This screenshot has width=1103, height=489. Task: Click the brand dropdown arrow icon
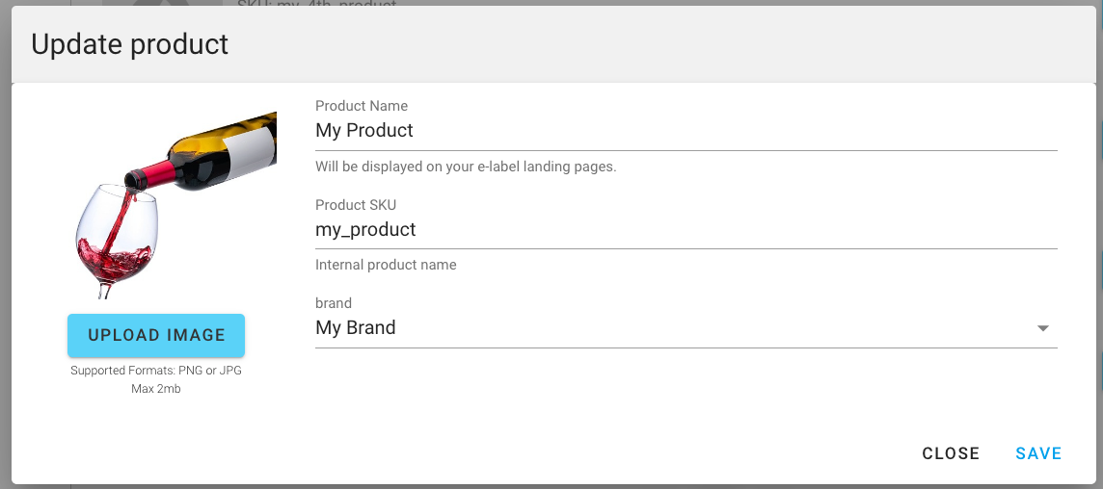(x=1042, y=328)
